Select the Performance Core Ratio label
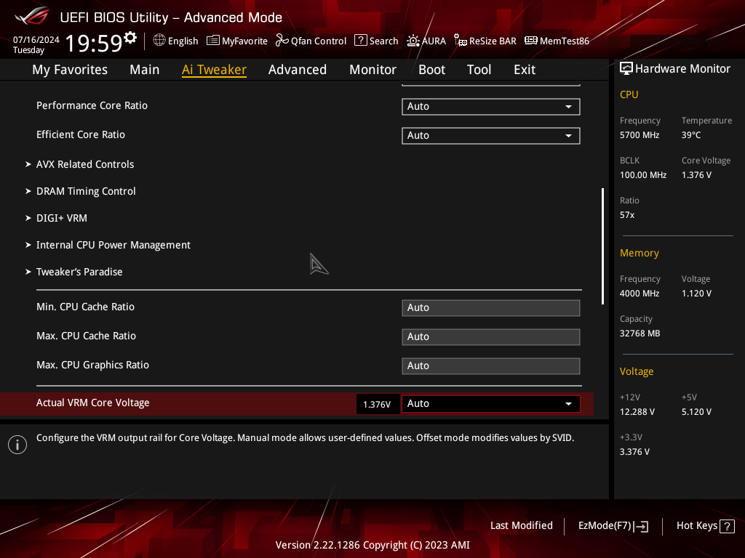 coord(92,105)
